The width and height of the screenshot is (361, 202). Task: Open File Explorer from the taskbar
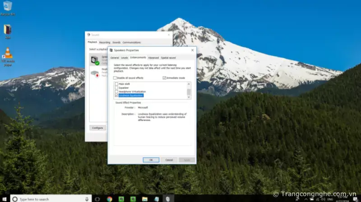[x=144, y=199]
